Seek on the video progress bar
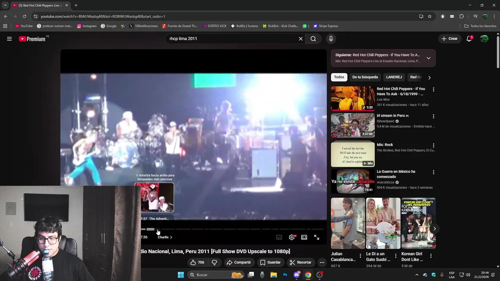Screen dimensions: 500x281 (x=232, y=229)
